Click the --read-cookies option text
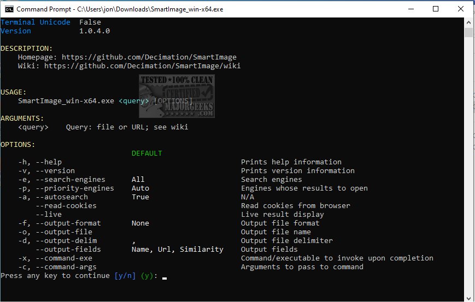This screenshot has height=302, width=475. point(66,206)
